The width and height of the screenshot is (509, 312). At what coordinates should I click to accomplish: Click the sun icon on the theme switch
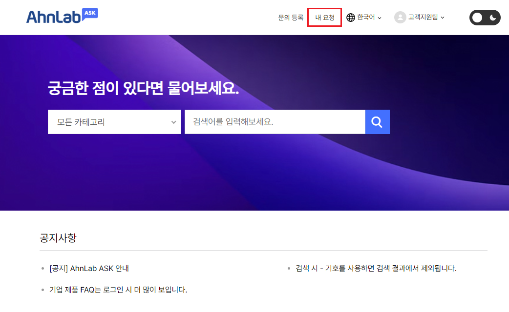[478, 18]
